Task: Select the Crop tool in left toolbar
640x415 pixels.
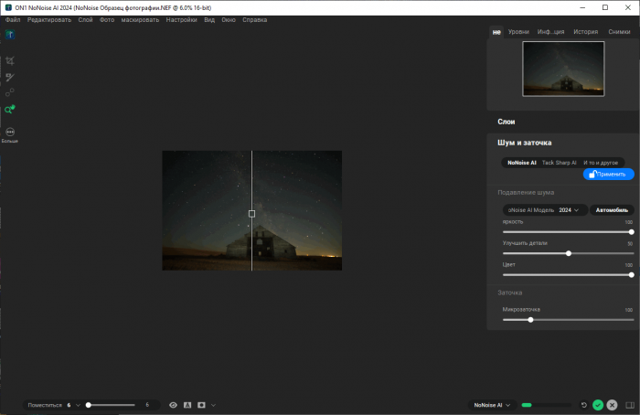Action: point(10,60)
